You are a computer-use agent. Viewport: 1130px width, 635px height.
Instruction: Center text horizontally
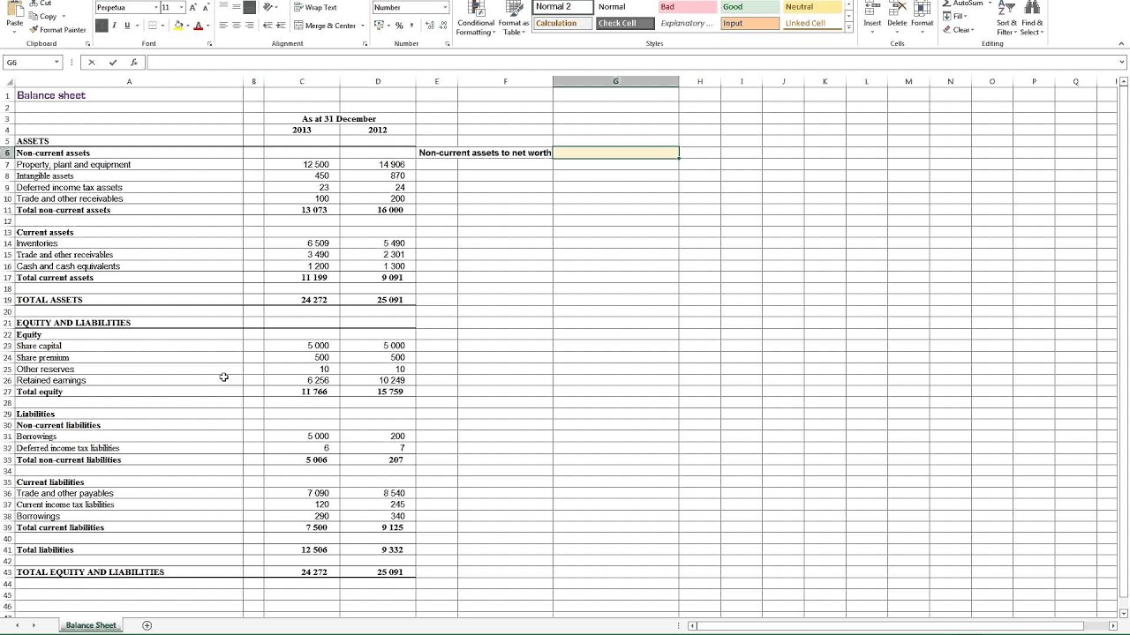tap(237, 26)
